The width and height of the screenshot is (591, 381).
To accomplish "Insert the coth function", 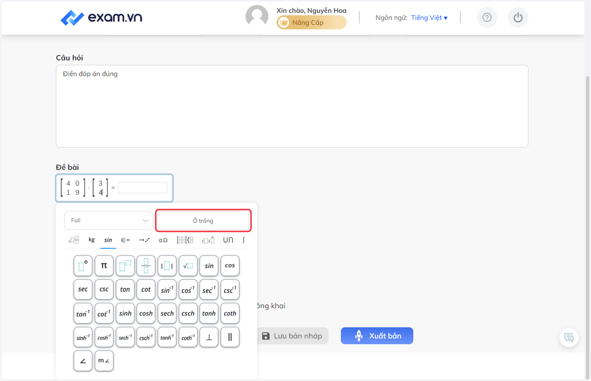I will (230, 313).
